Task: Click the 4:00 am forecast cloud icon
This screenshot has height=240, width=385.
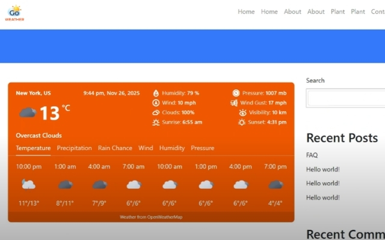Action: pyautogui.click(x=100, y=185)
